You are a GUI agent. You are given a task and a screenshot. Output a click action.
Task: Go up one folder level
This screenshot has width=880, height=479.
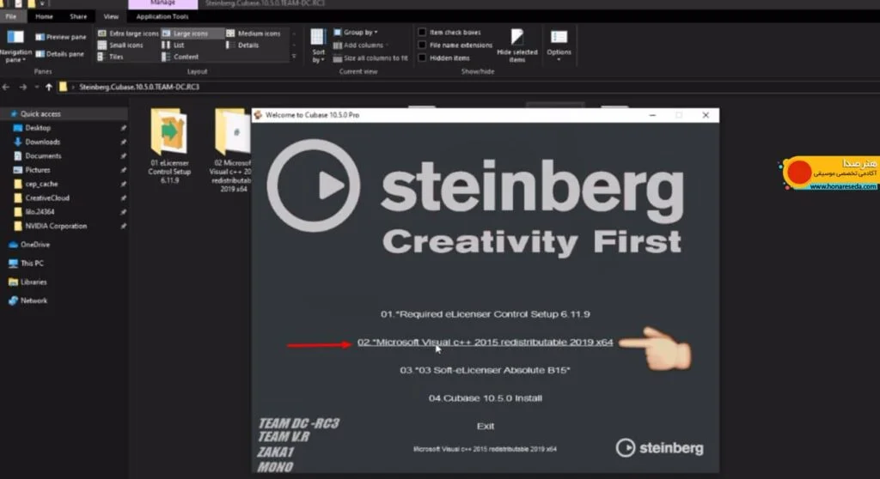coord(49,87)
